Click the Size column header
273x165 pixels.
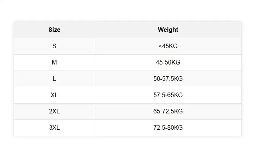[54, 30]
